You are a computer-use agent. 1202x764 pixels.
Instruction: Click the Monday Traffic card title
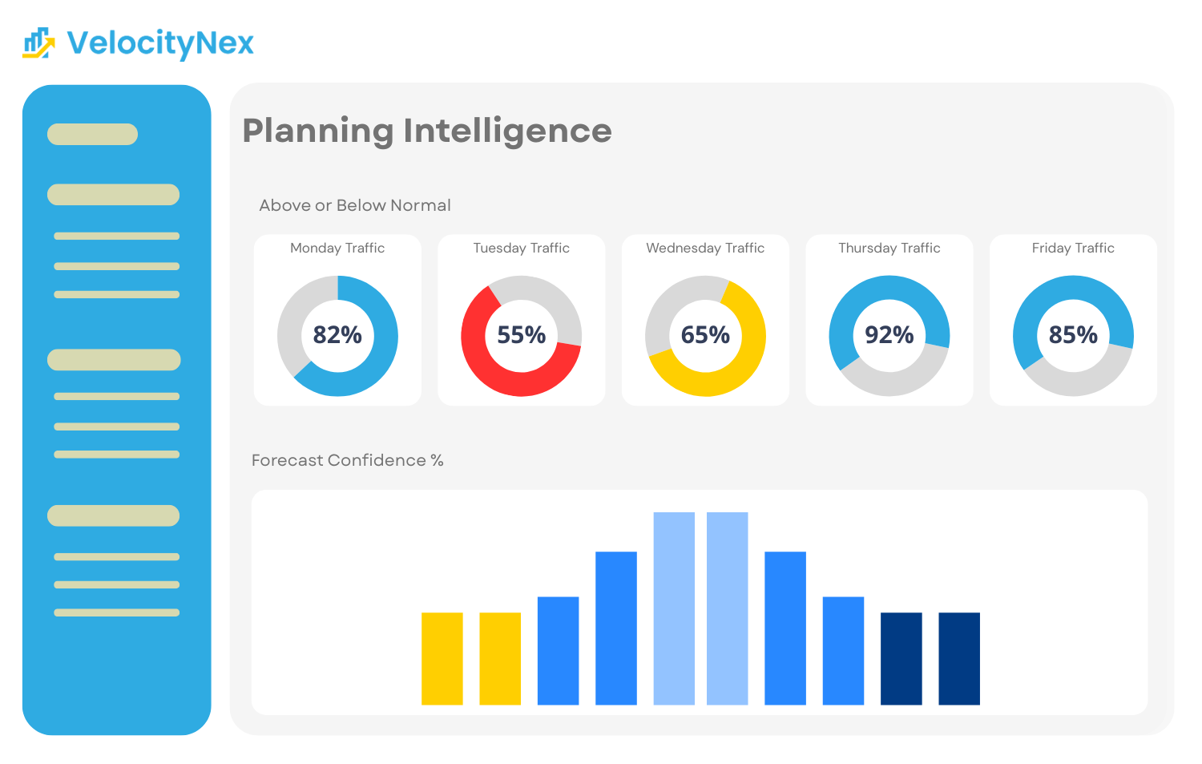pos(337,248)
